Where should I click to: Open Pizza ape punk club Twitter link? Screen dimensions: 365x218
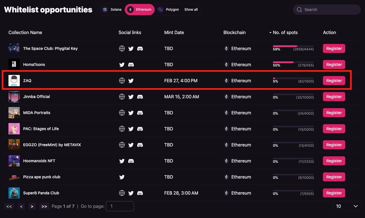click(122, 177)
